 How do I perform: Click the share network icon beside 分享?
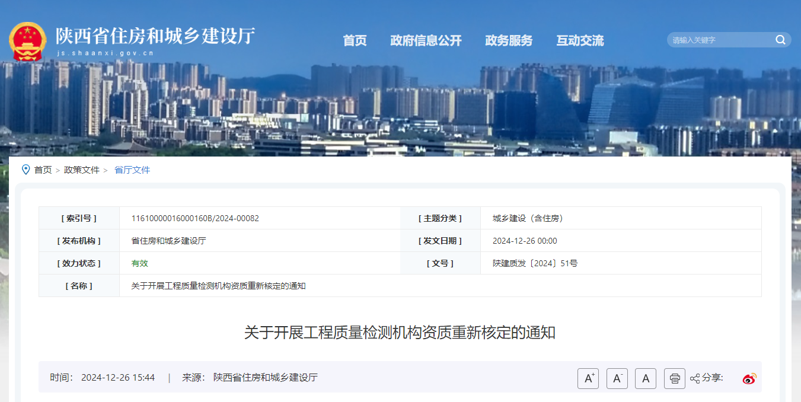click(695, 378)
